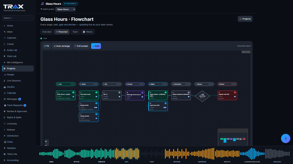
Task: Open Live Sessions in the sidebar
Action: click(18, 81)
